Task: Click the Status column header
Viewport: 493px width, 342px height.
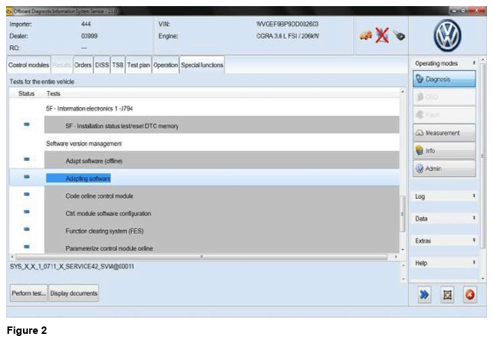Action: click(x=26, y=94)
